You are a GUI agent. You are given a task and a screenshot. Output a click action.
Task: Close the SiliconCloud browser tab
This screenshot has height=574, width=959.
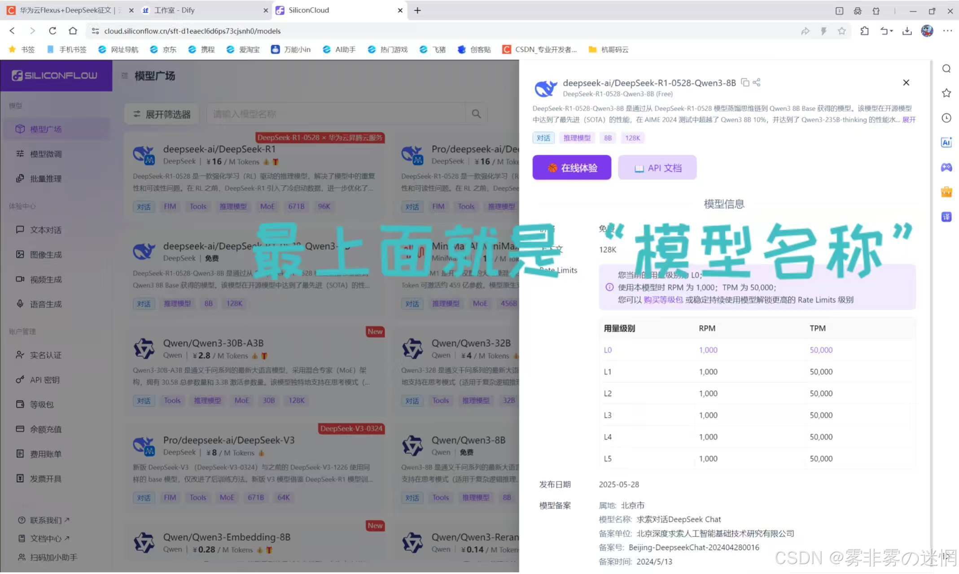pos(400,10)
